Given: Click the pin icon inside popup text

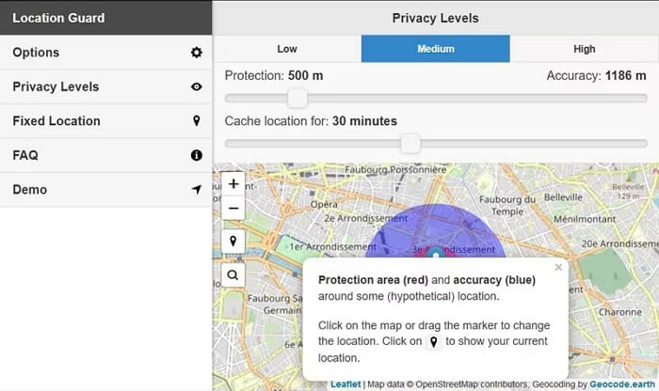Looking at the screenshot, I should tap(434, 342).
